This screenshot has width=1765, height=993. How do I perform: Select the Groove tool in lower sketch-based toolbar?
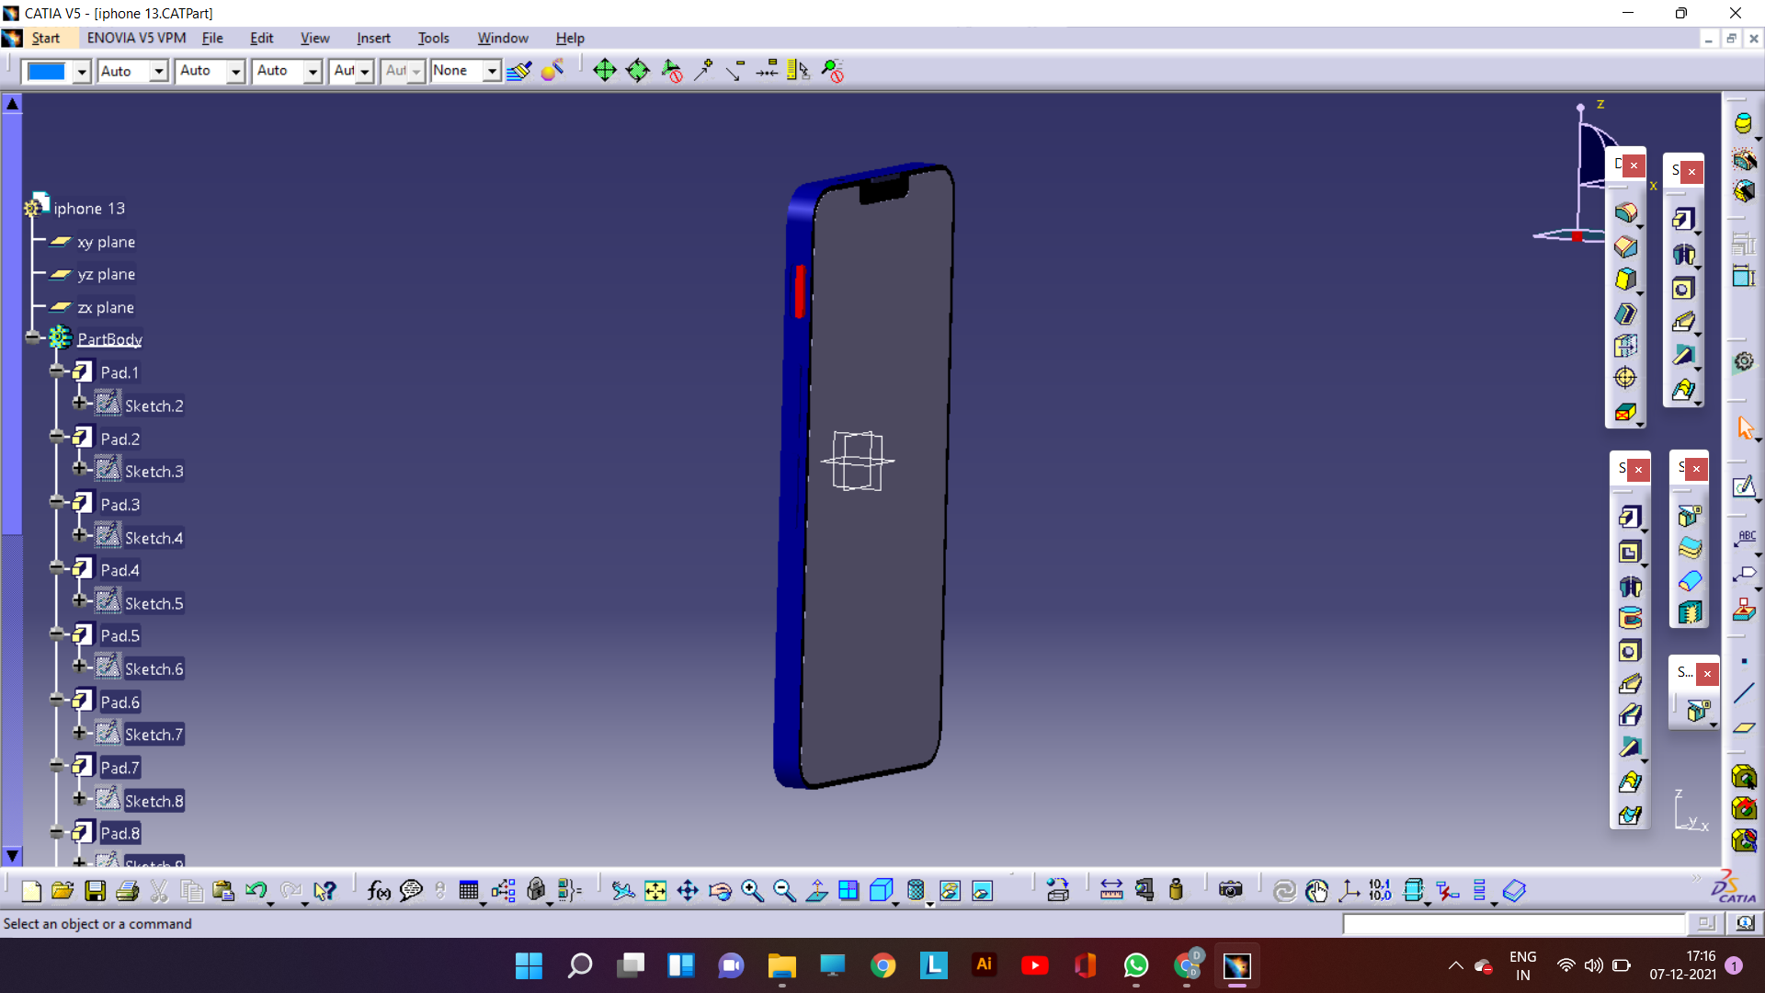point(1629,618)
